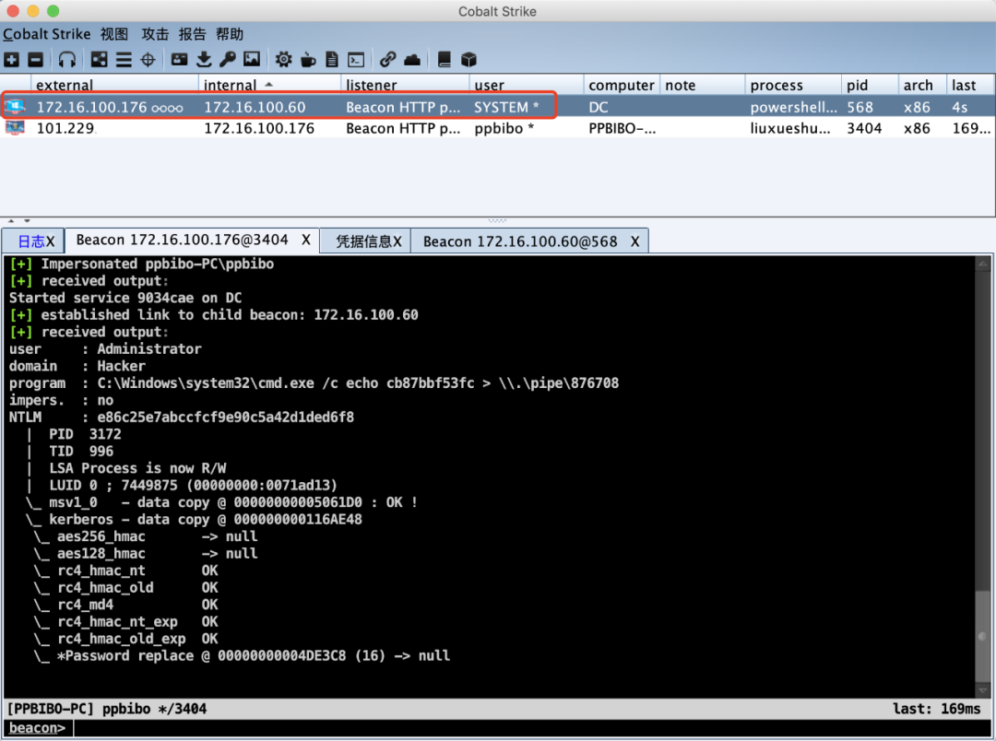Screen dimensions: 996x741
Task: Click the session icon for 172.16.100.176 row
Action: (16, 107)
